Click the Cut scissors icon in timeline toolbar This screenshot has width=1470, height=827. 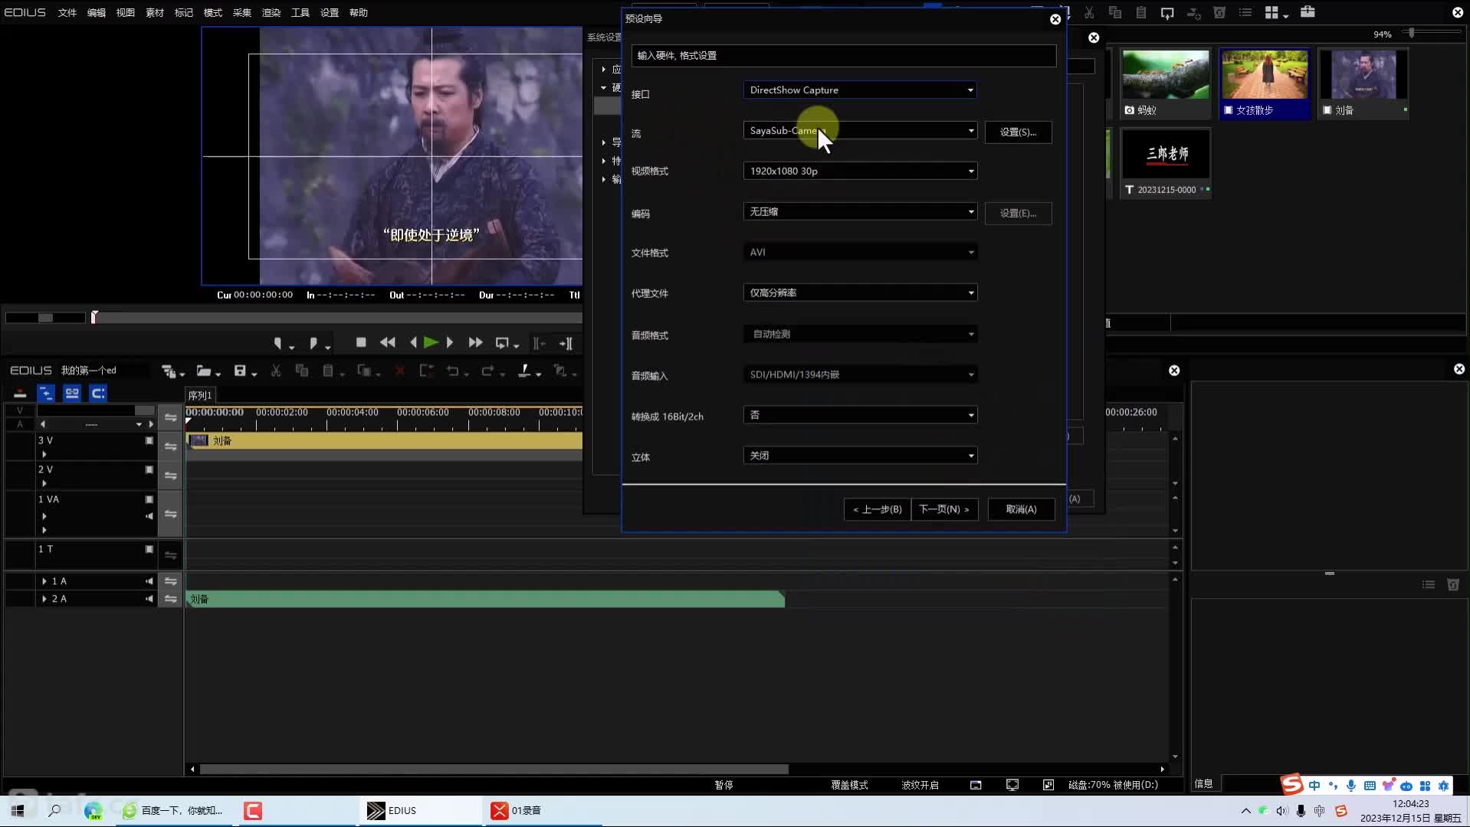[276, 371]
